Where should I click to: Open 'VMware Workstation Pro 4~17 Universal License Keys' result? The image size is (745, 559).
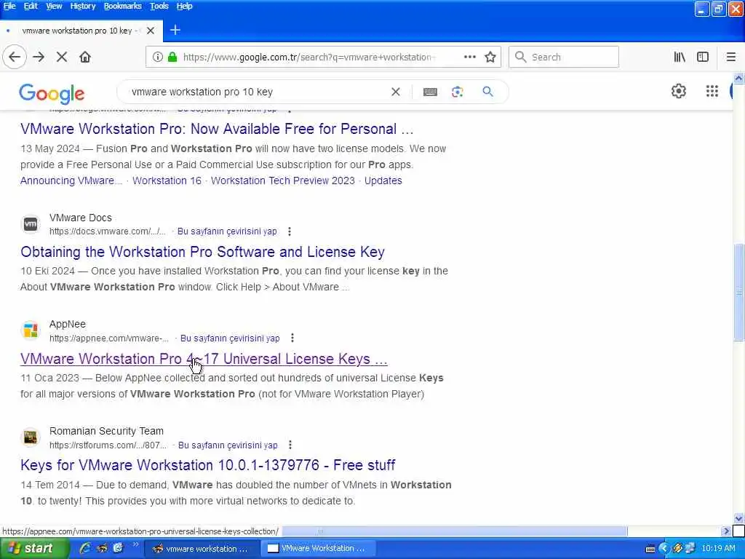pyautogui.click(x=204, y=359)
